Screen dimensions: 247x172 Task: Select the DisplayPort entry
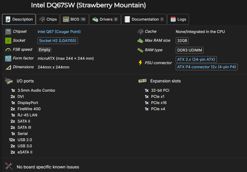(28, 103)
